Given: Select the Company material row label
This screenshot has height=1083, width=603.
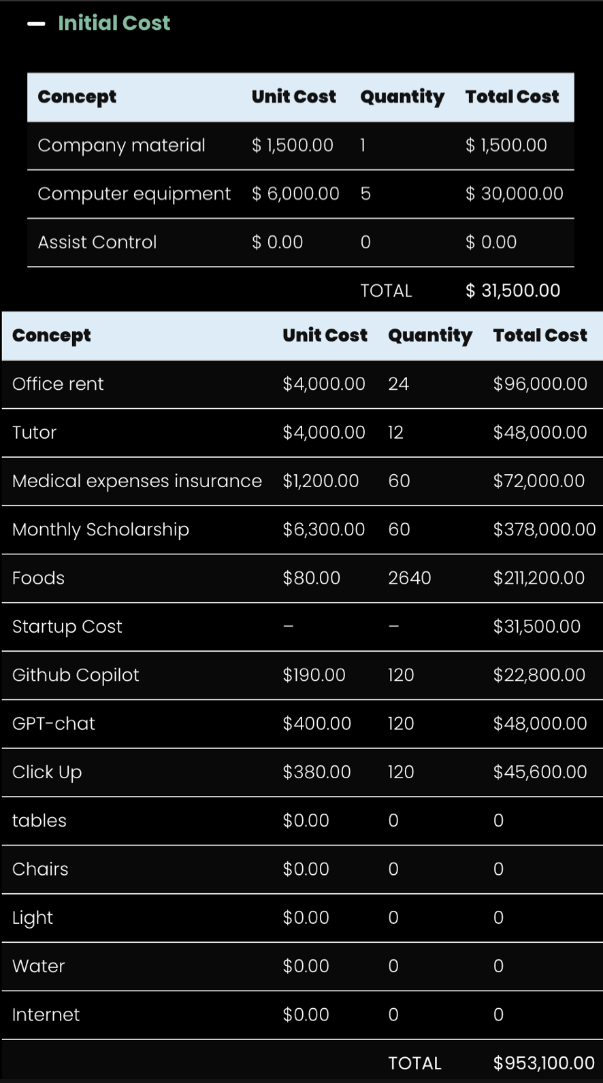Looking at the screenshot, I should (121, 146).
